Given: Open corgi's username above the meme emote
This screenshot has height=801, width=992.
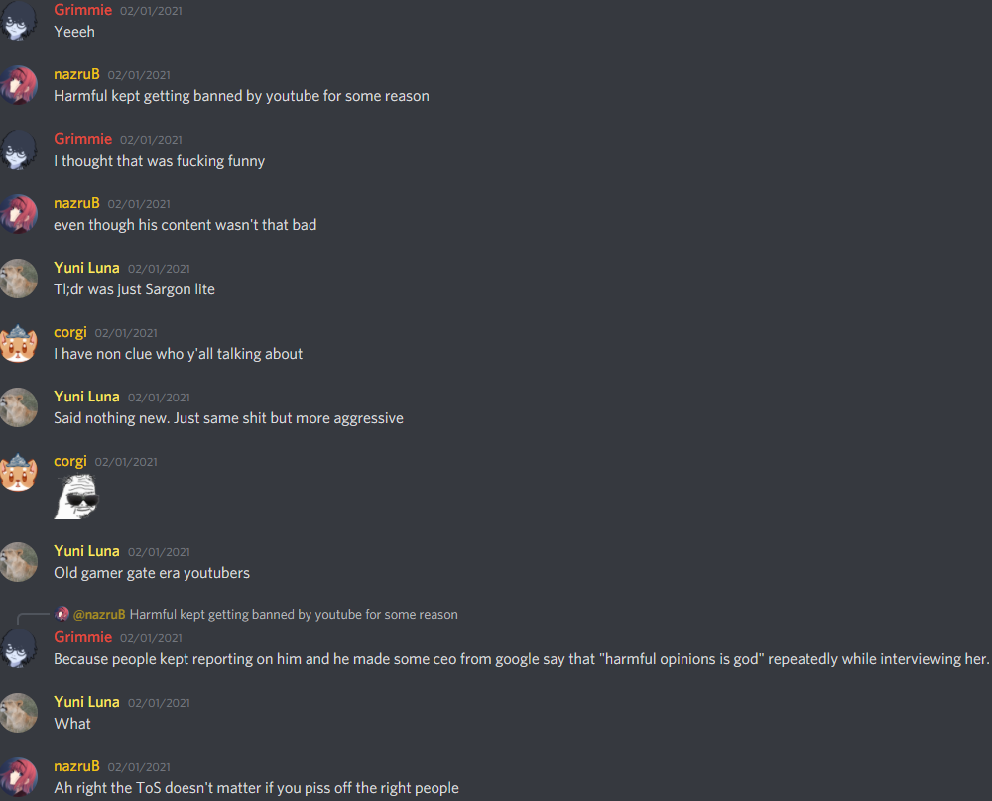Looking at the screenshot, I should pyautogui.click(x=70, y=461).
